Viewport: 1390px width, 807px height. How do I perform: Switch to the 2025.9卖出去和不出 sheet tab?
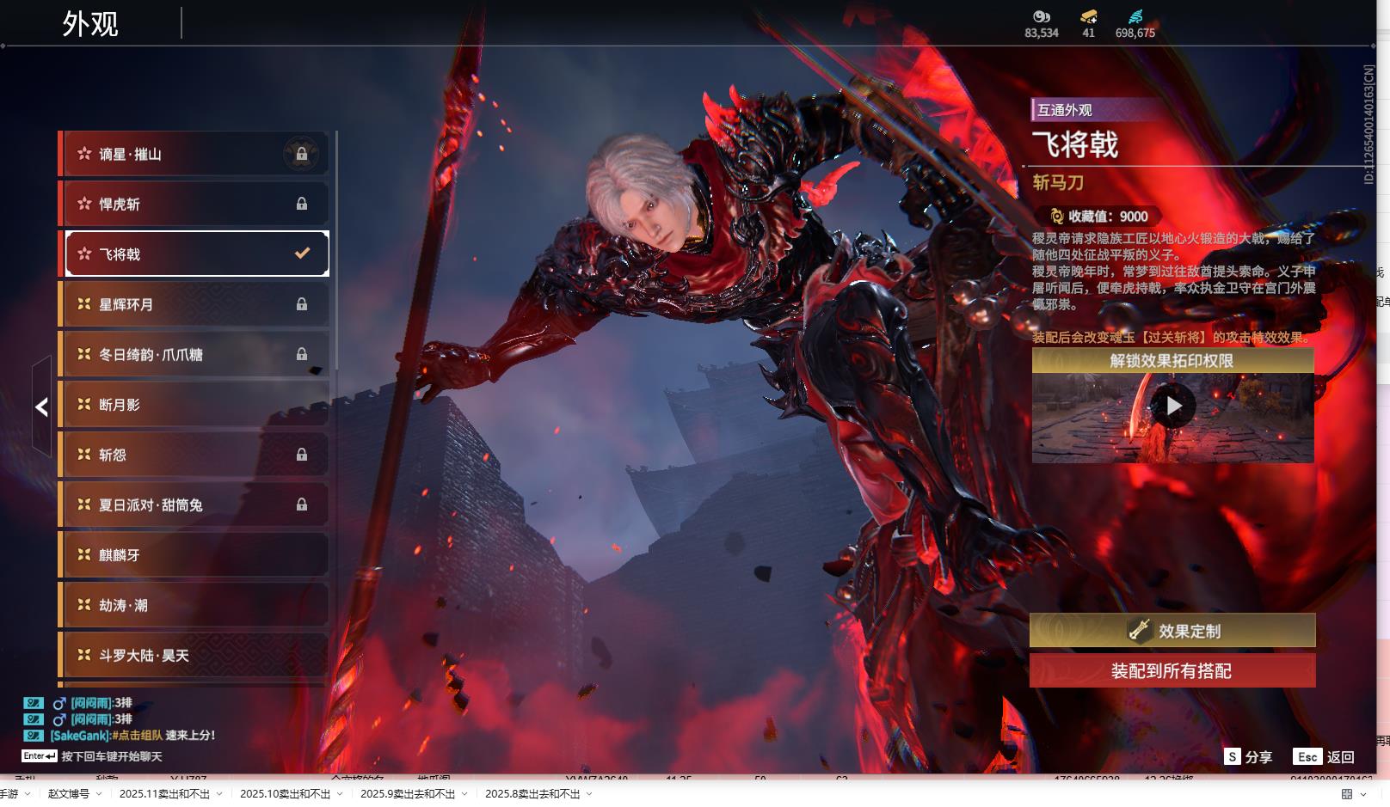pos(407,794)
